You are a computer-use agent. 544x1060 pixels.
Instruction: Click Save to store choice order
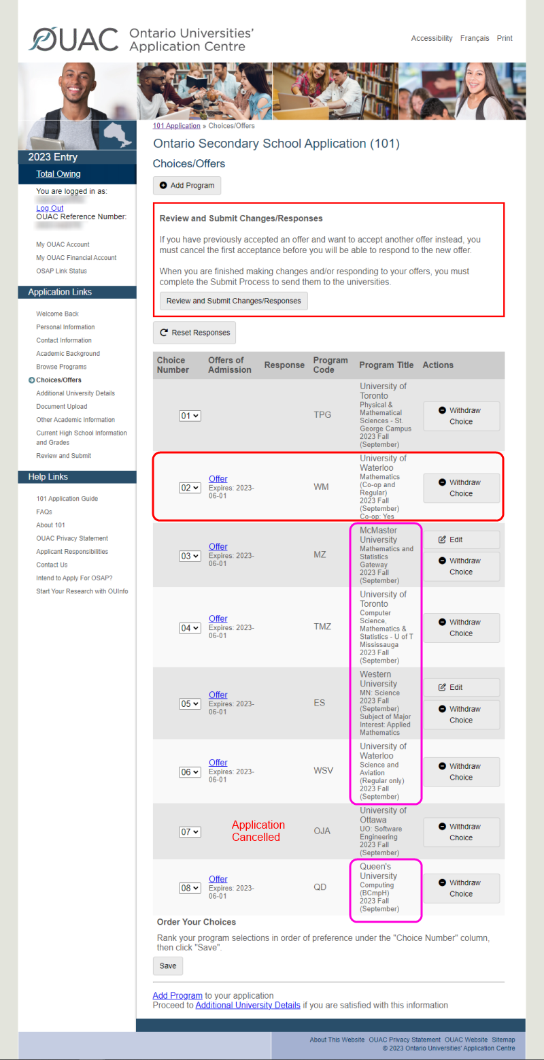(x=168, y=965)
